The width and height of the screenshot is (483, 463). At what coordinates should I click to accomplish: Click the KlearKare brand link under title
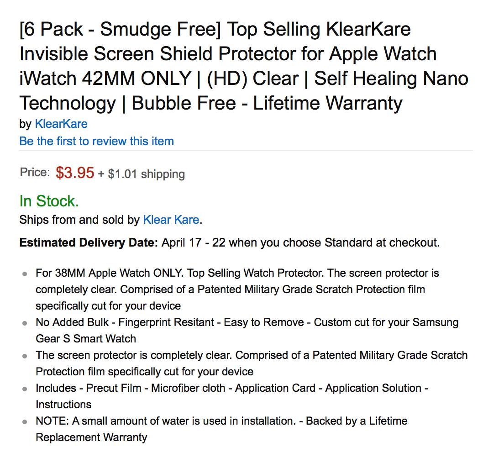(61, 124)
